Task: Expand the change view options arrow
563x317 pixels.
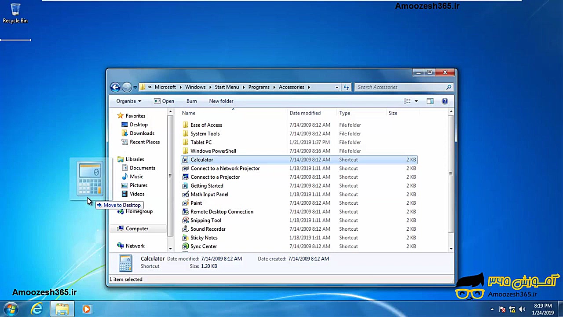Action: click(416, 101)
